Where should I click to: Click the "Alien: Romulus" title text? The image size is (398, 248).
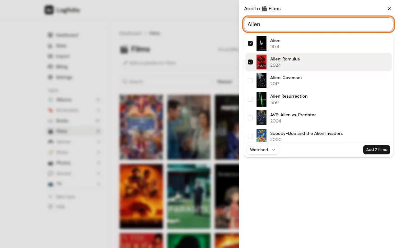pyautogui.click(x=285, y=59)
